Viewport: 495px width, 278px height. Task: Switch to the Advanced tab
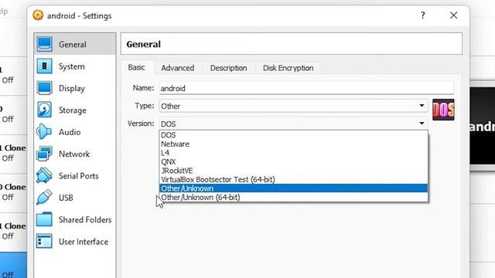click(x=178, y=68)
